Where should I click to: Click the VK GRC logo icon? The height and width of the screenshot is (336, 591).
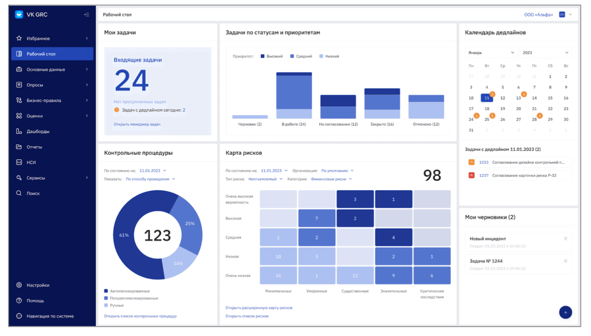pyautogui.click(x=19, y=15)
